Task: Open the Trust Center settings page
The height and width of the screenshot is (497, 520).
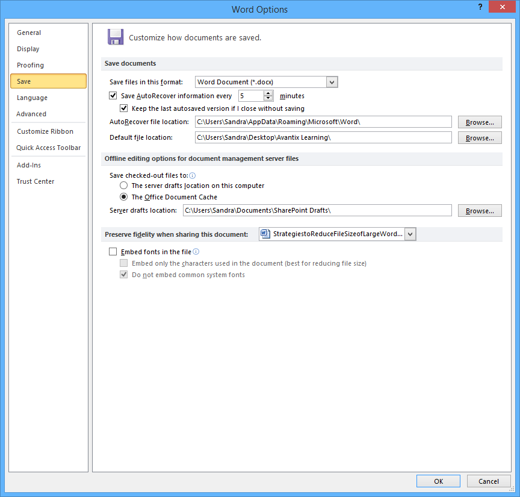Action: [x=35, y=181]
